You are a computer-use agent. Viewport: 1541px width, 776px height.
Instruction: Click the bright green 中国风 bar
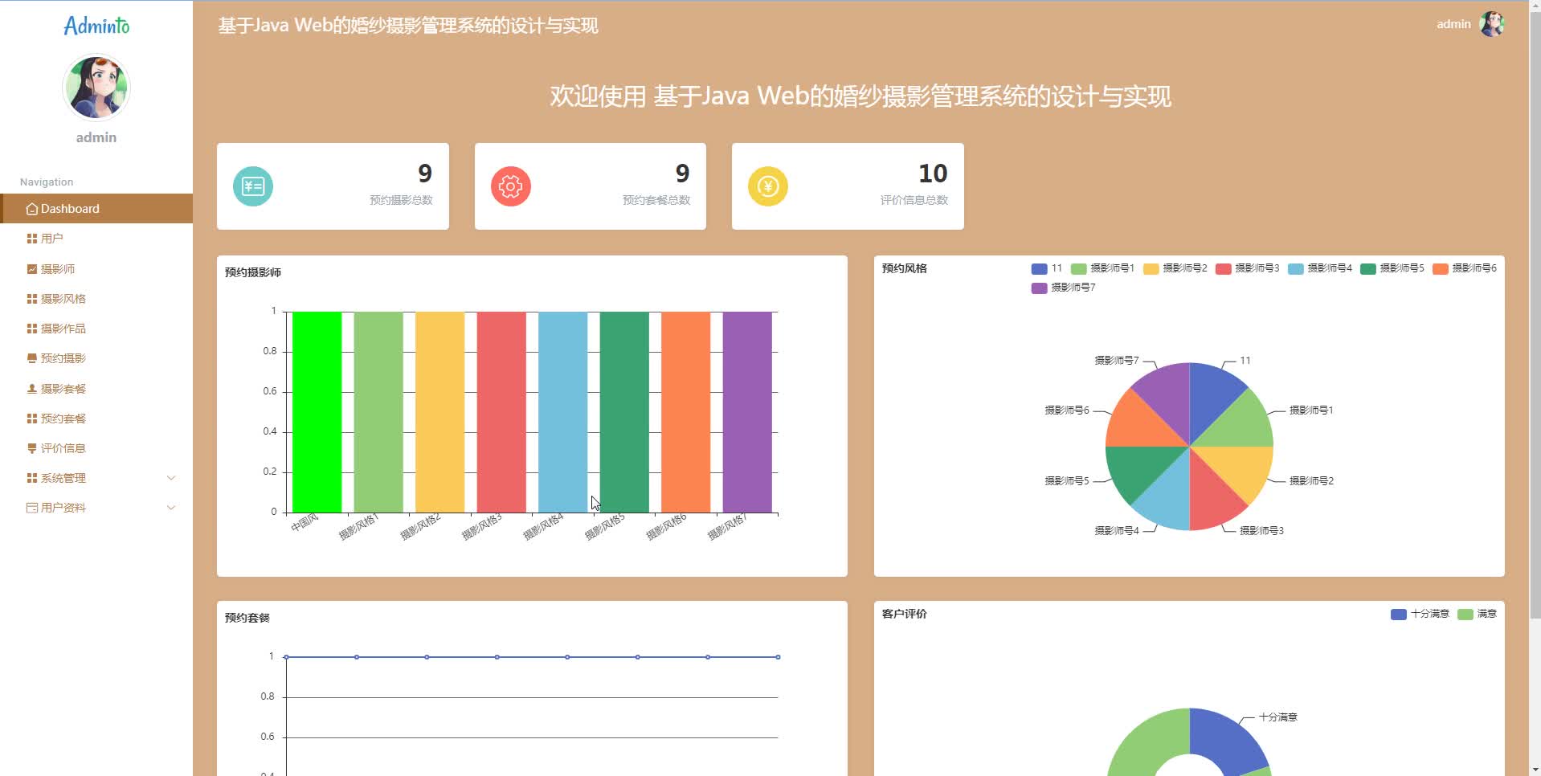317,412
